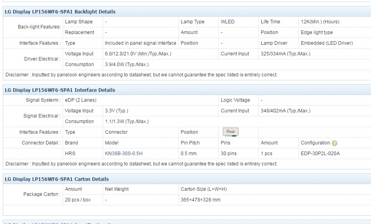
Task: Click the Configuration column header text
Action: (315, 143)
